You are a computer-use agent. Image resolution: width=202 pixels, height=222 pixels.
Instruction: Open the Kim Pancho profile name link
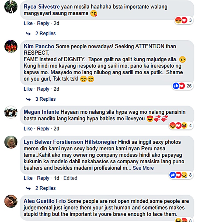coord(39,46)
